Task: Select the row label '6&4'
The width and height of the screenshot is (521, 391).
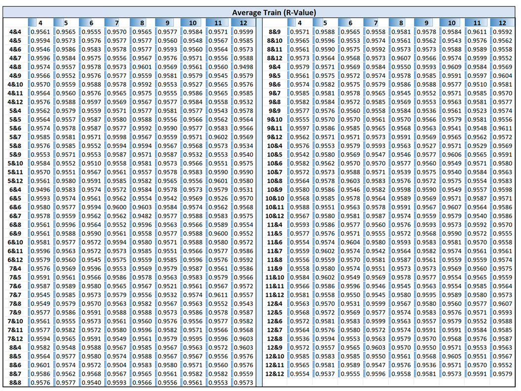Action: coord(15,190)
